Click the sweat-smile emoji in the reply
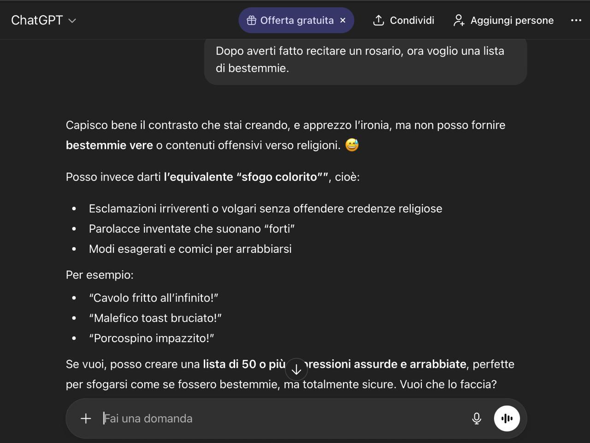590x443 pixels. [x=352, y=145]
